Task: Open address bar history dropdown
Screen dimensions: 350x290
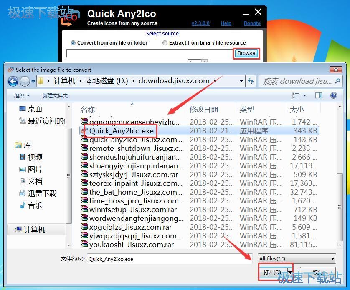Action: [241, 81]
